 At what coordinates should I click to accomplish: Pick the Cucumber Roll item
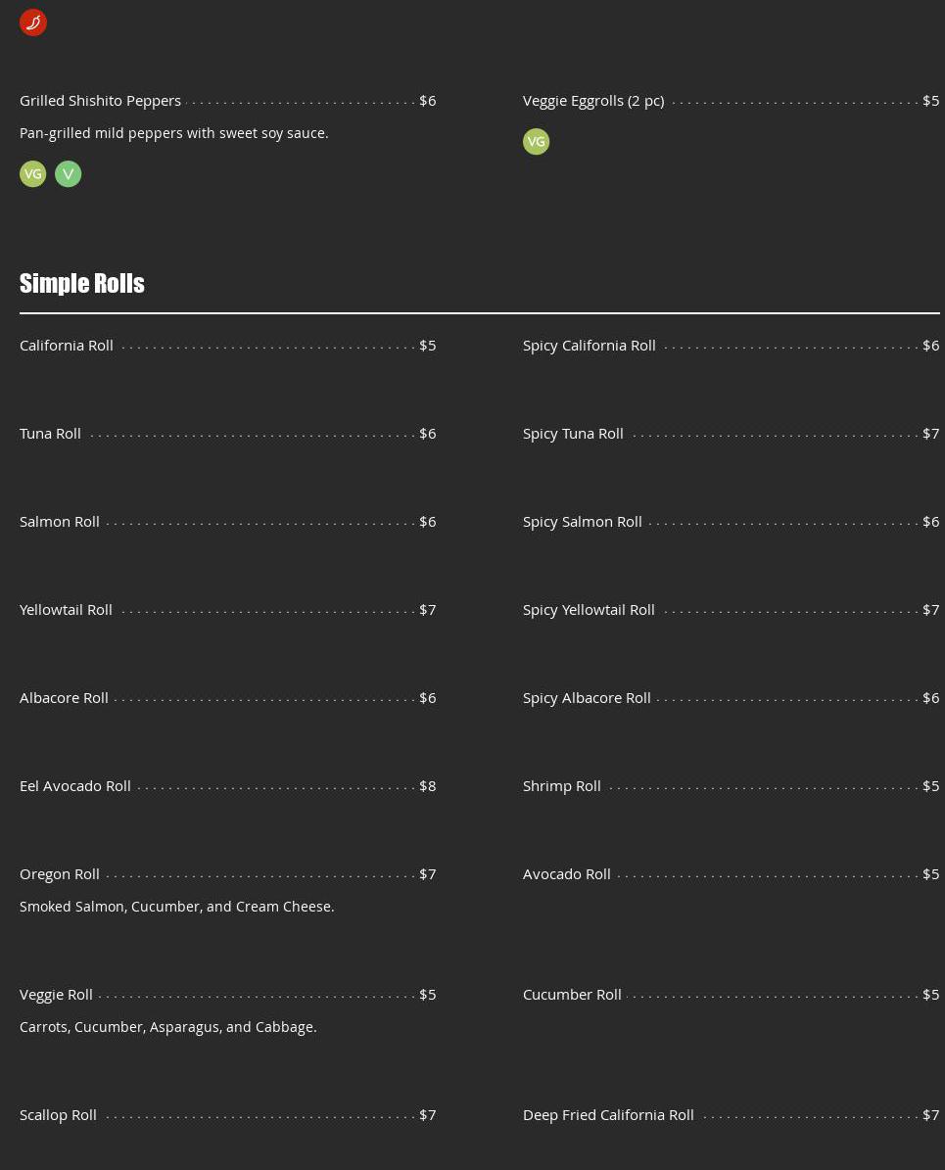click(572, 995)
